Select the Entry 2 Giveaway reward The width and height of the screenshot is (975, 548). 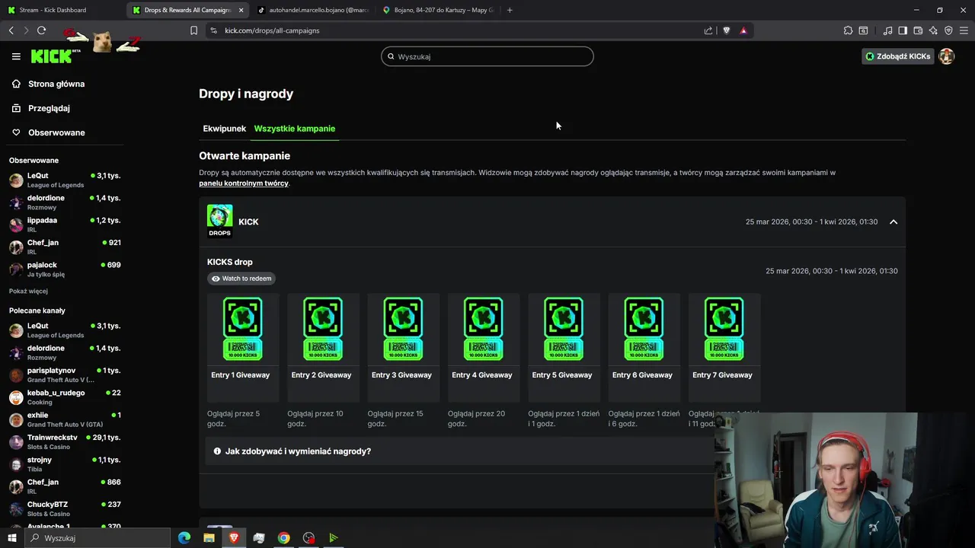click(323, 348)
